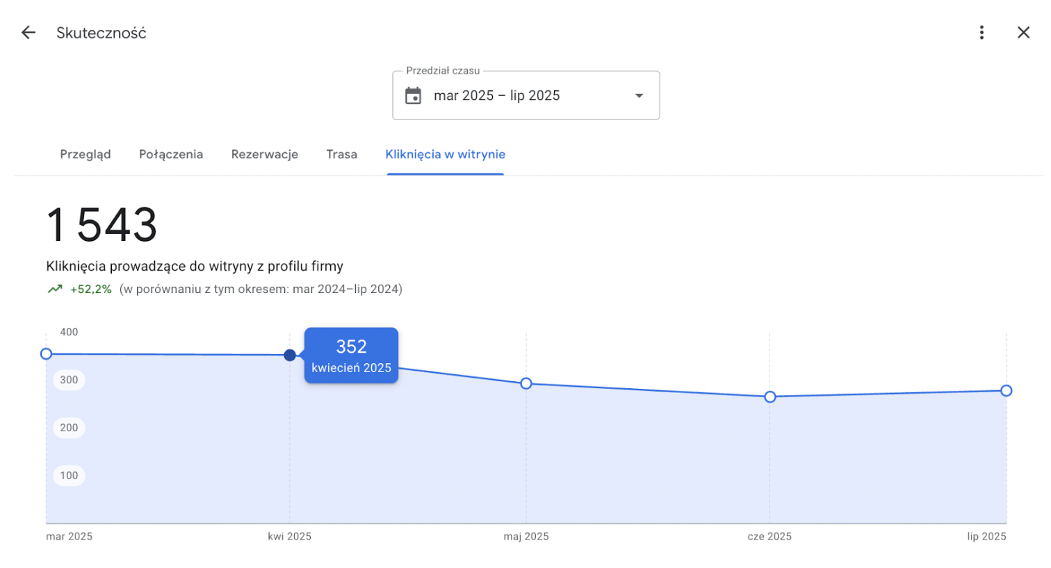
Task: Click the green upward trend icon
Action: 55,290
